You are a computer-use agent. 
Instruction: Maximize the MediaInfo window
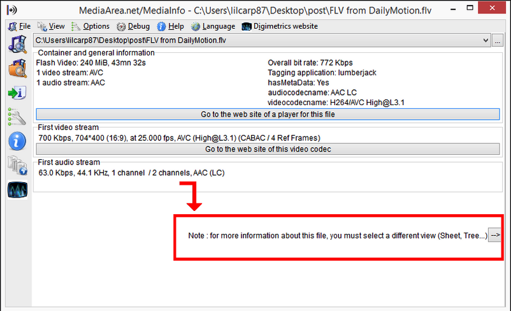click(x=470, y=8)
